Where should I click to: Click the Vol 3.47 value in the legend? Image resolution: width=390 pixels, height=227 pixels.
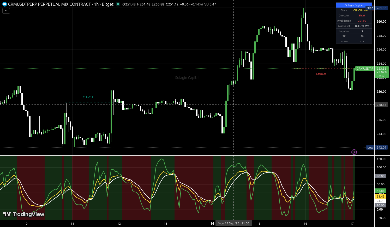click(x=210, y=4)
